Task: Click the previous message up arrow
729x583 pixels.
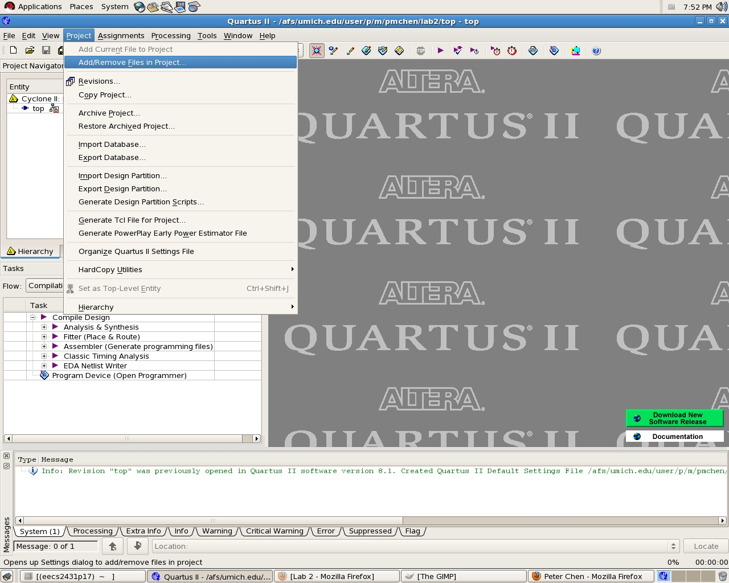Action: pos(113,546)
